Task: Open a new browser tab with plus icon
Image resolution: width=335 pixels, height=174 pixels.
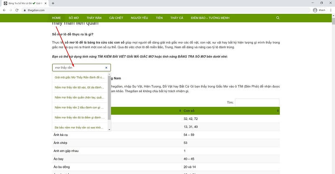Action: point(53,3)
